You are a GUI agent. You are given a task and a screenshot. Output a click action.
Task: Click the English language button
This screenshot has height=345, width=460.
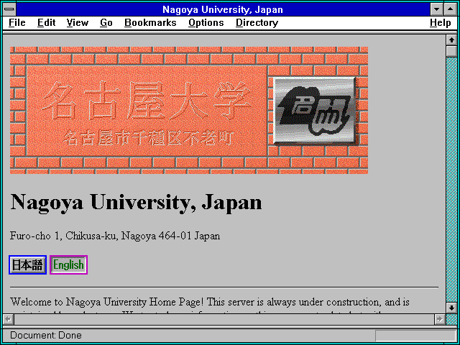[69, 265]
